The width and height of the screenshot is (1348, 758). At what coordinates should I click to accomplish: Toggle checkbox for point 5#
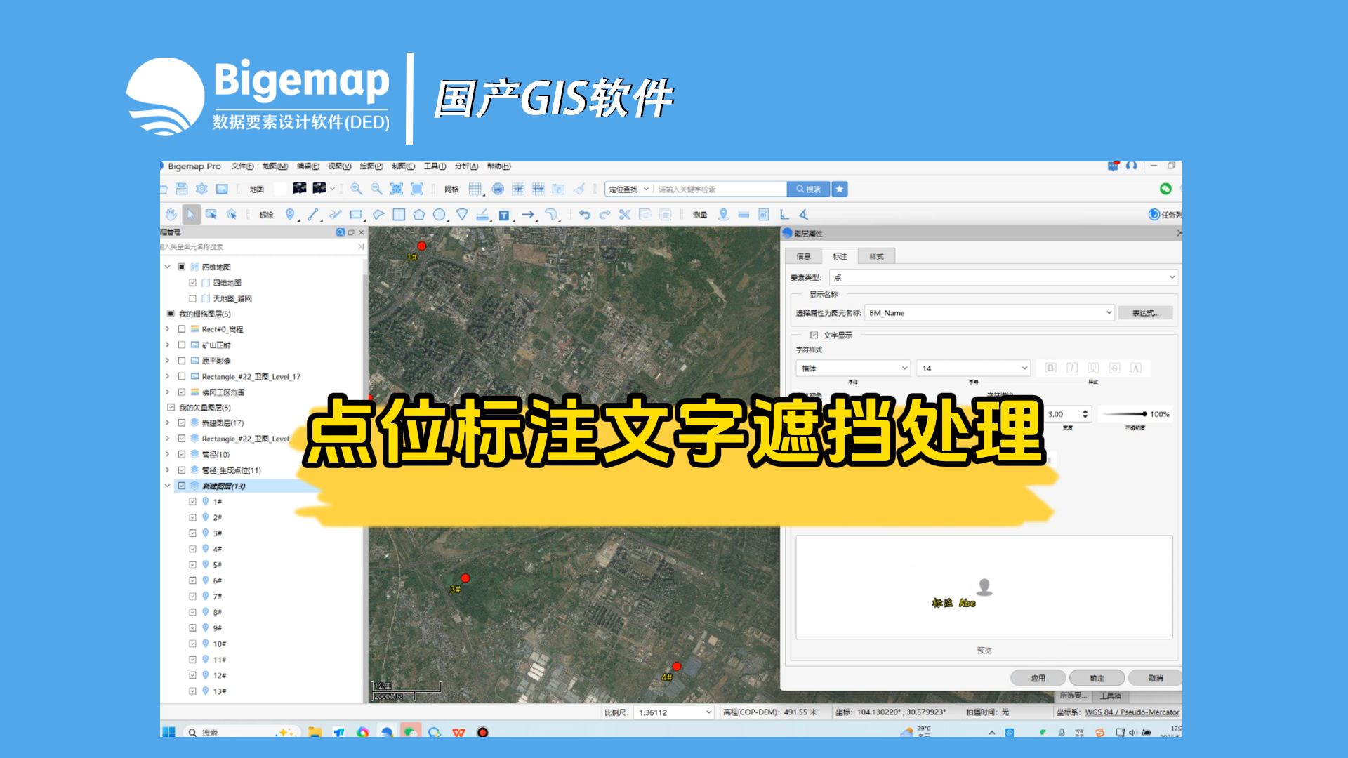pos(192,564)
